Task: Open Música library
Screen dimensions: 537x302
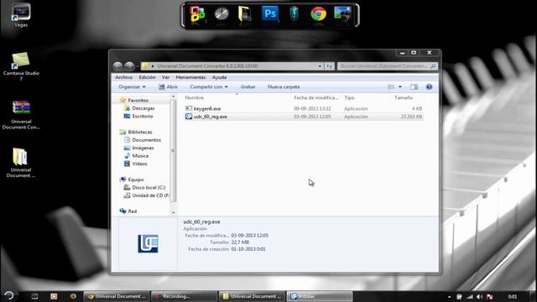Action: point(140,156)
